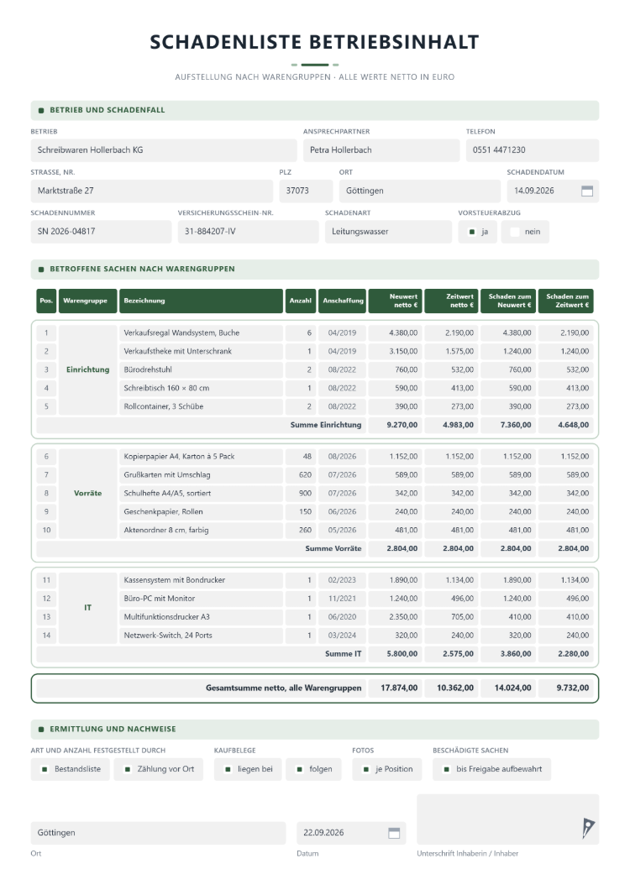Screen dimensions: 630x890
Task: Open the calendar icon beside 22.09.2026
Action: pyautogui.click(x=394, y=833)
